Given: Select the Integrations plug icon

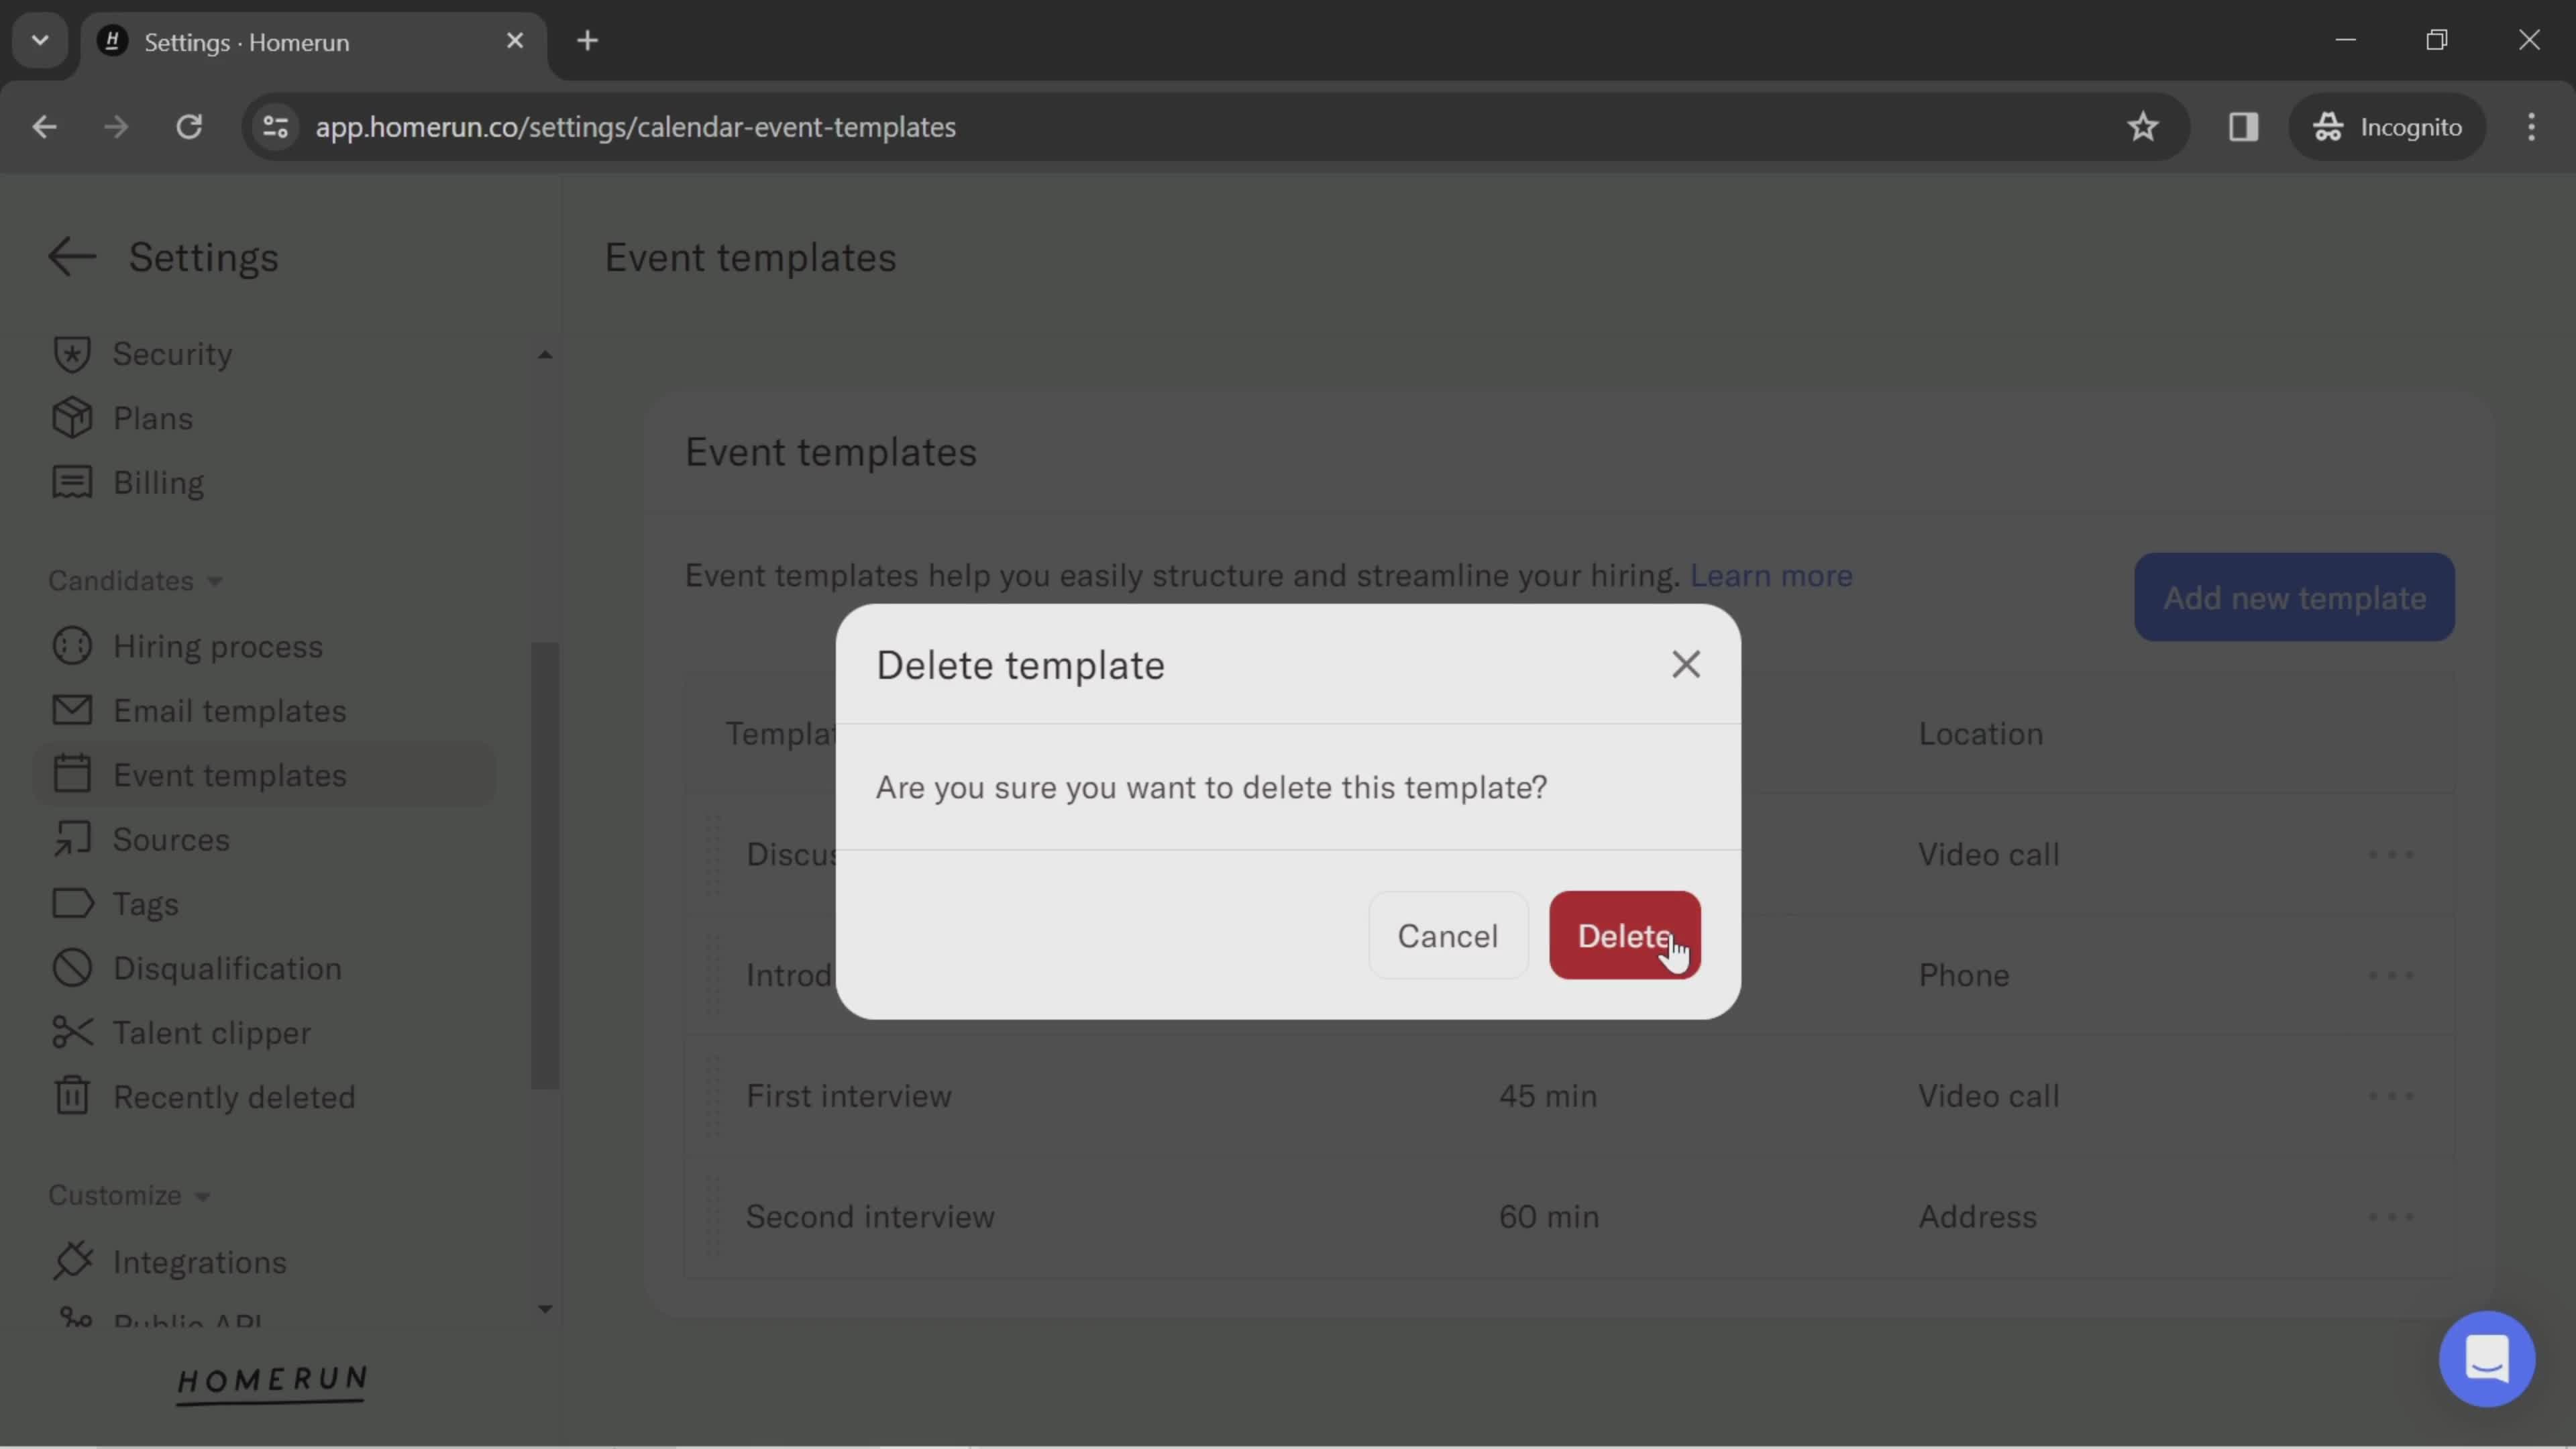Looking at the screenshot, I should click(72, 1260).
